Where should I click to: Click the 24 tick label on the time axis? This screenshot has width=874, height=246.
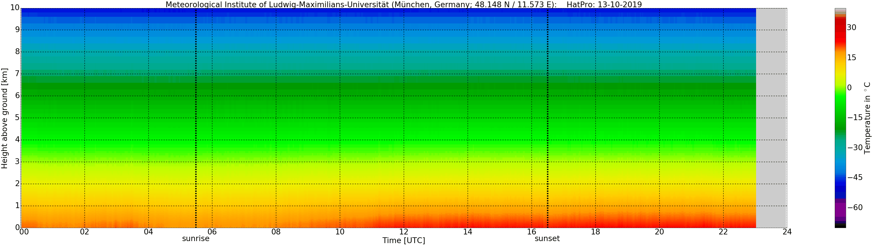tap(787, 232)
